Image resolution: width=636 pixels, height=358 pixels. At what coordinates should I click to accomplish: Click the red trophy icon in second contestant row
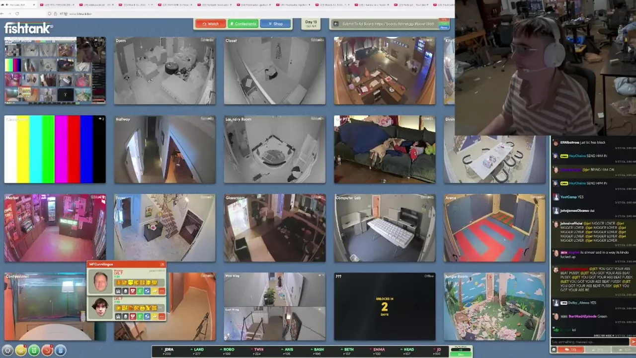click(133, 316)
